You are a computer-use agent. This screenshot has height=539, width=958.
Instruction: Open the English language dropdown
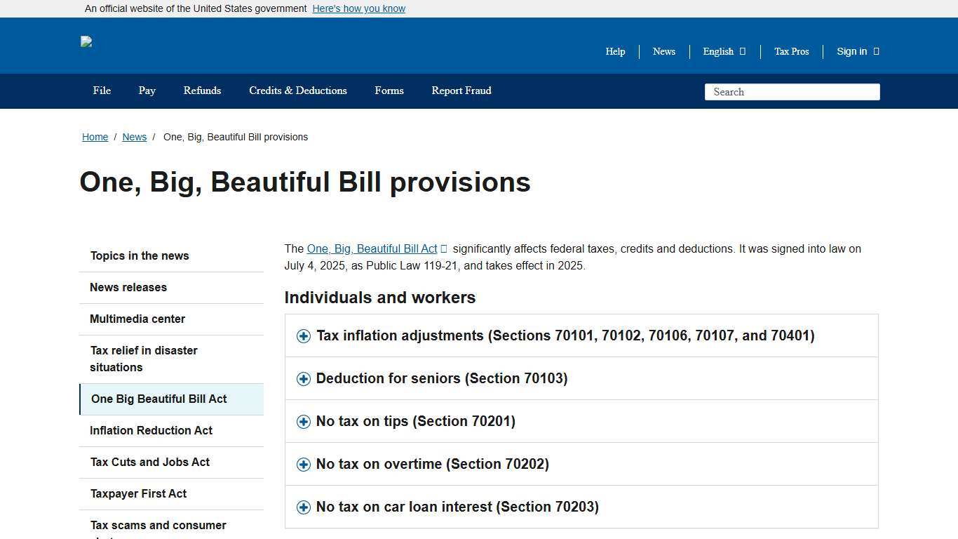[723, 51]
